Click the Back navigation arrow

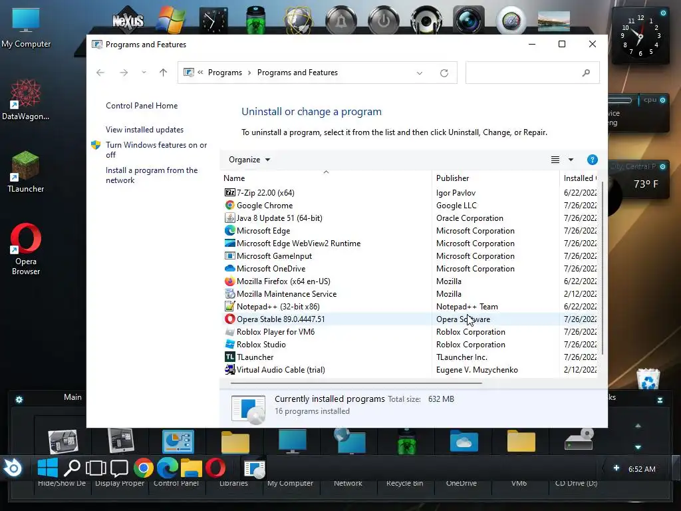coord(100,73)
